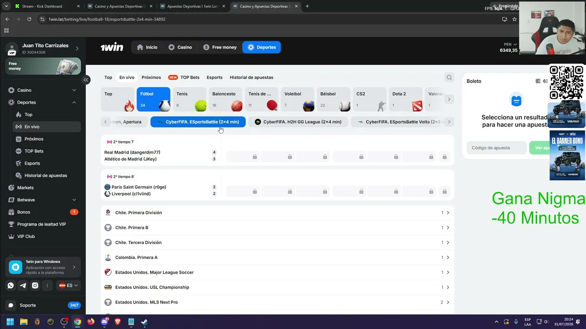The width and height of the screenshot is (586, 329).
Task: Open the Inicio tab in the header
Action: click(x=147, y=47)
